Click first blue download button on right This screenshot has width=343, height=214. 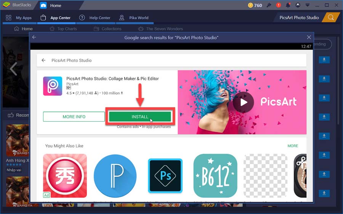324,60
